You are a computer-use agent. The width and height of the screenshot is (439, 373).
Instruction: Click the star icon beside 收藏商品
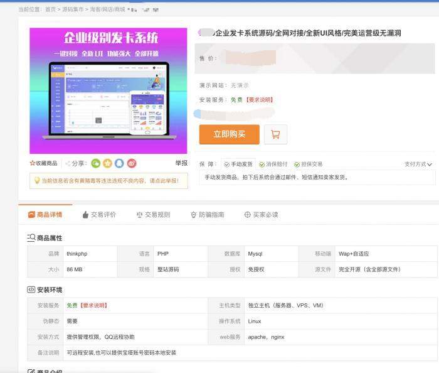tap(32, 163)
